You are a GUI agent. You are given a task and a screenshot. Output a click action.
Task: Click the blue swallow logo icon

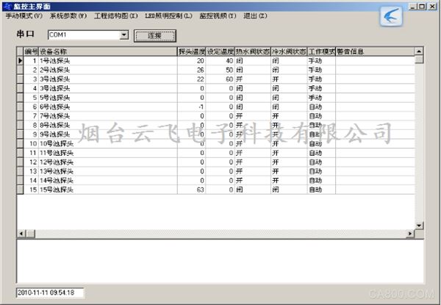[391, 16]
